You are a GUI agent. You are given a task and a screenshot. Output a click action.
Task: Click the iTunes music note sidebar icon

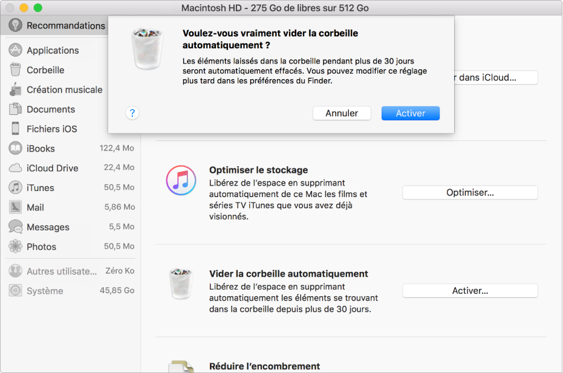point(15,187)
